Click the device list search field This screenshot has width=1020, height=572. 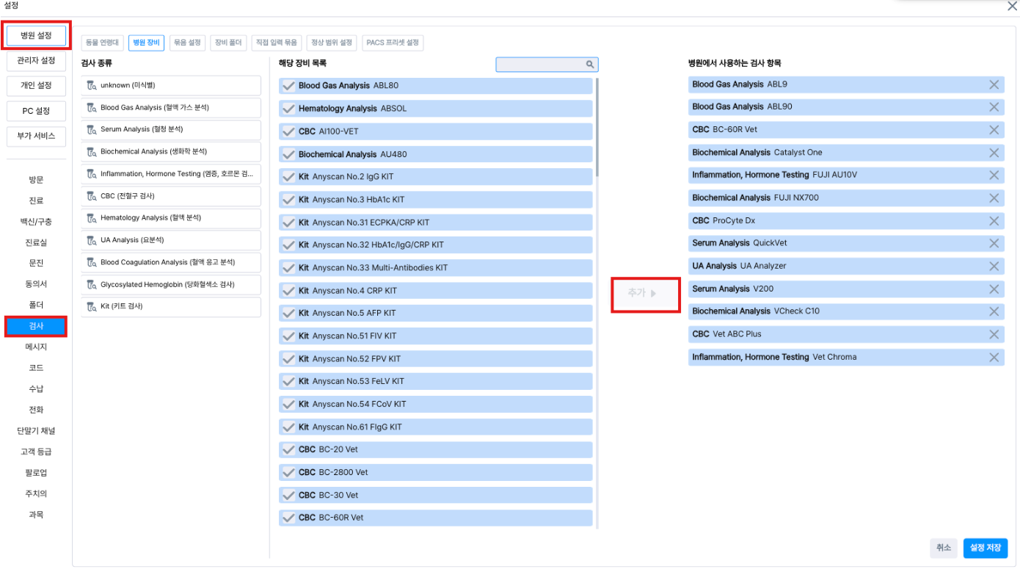coord(547,65)
